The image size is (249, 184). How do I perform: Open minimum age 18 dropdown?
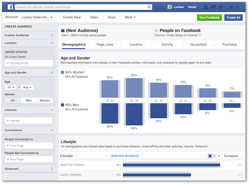pos(11,87)
